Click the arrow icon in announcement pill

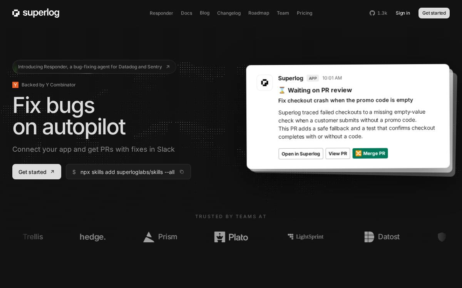pyautogui.click(x=168, y=67)
